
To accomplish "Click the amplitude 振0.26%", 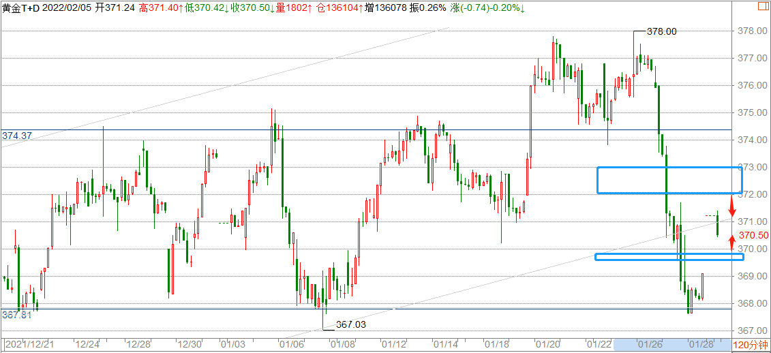I will pos(428,8).
